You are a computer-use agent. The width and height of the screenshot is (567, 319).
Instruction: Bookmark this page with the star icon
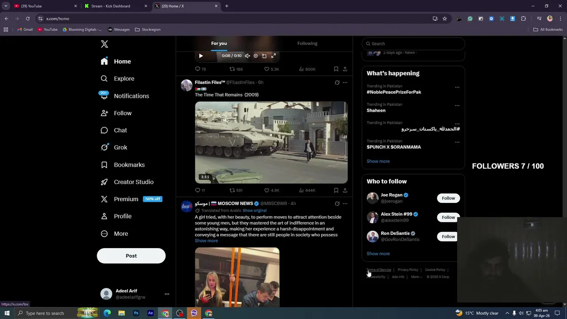[445, 19]
